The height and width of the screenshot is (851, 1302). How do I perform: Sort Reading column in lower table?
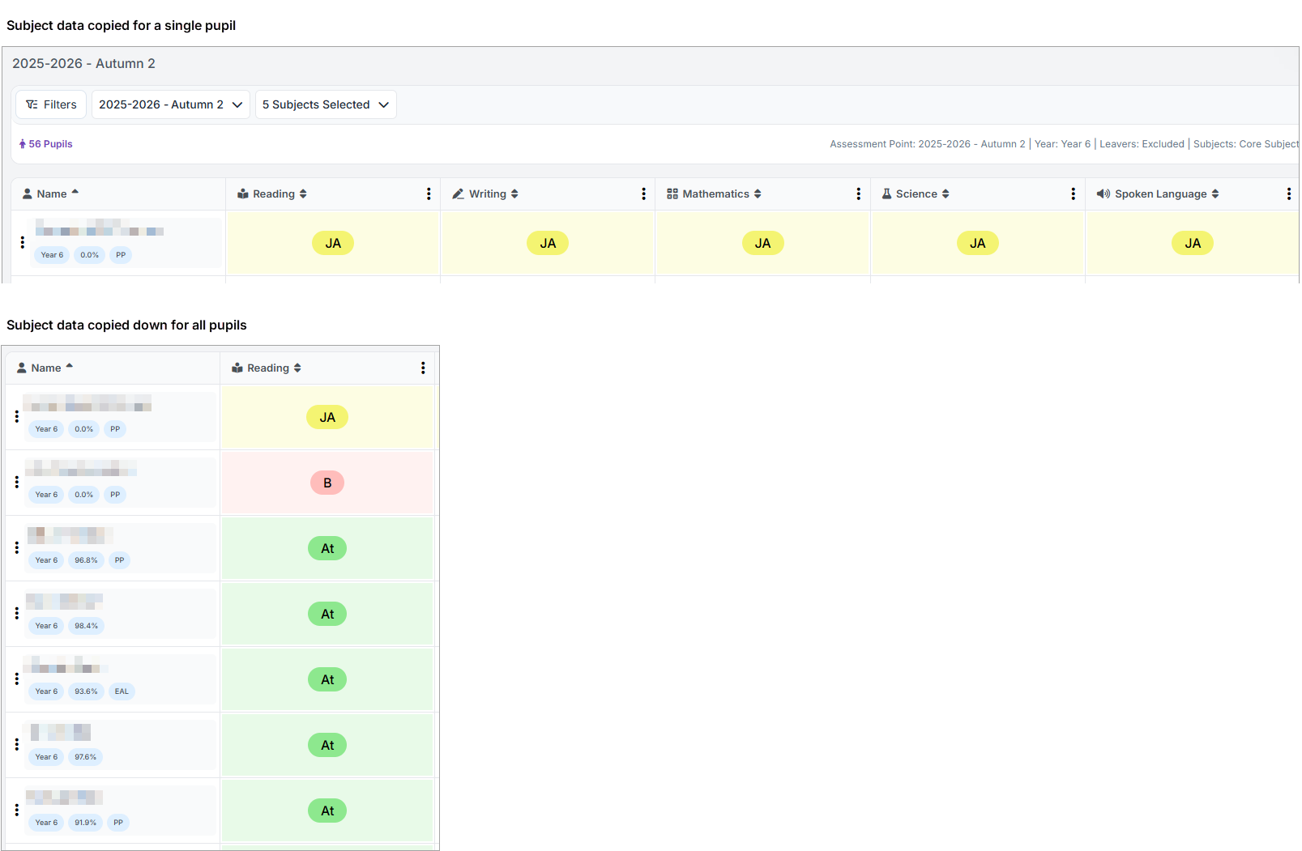point(297,368)
